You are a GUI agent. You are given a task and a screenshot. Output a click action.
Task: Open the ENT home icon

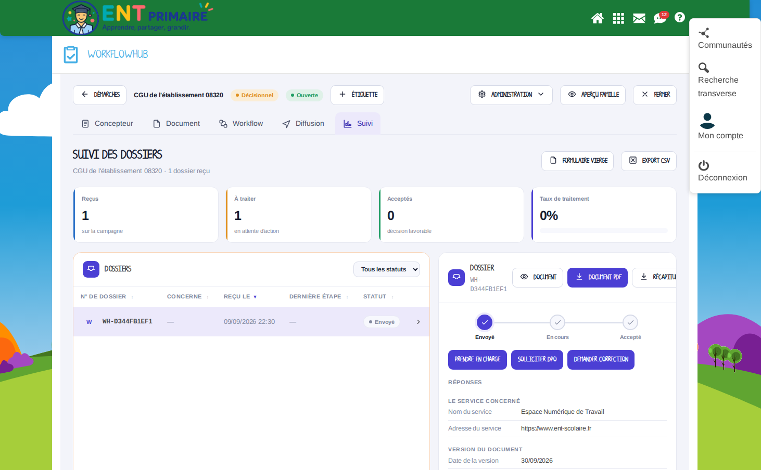click(x=598, y=18)
